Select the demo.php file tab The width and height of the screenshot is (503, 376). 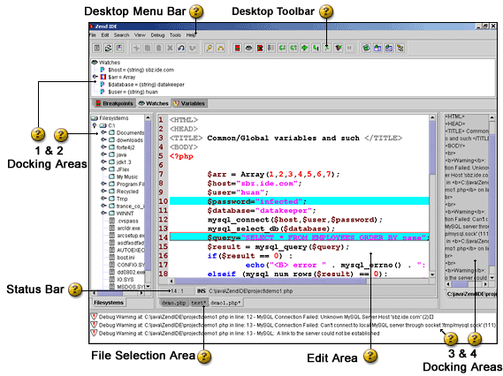pyautogui.click(x=173, y=303)
